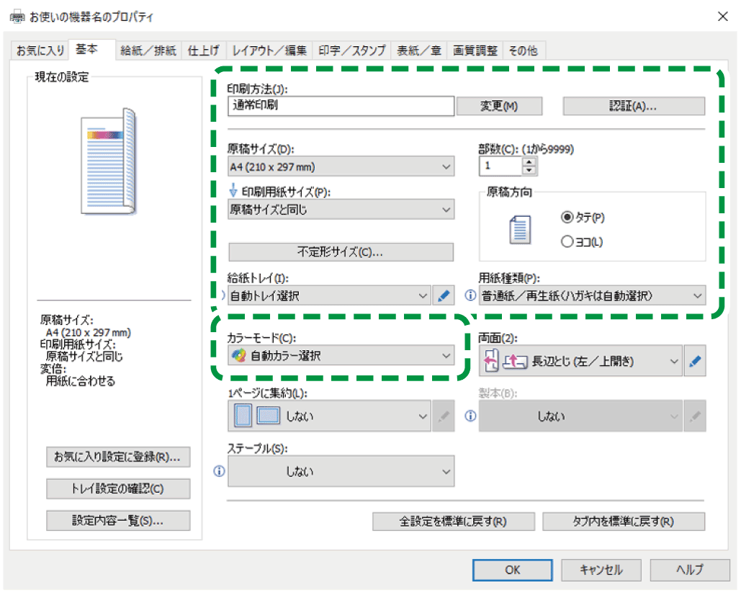Screen dimensions: 741x593
Task: Open the 原稿サイズ A4 dropdown
Action: coord(341,167)
